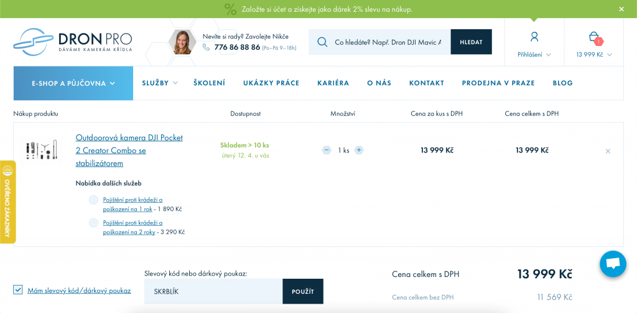Click 'Skladem > 10 ks' availability text
The height and width of the screenshot is (313, 637).
tap(244, 145)
